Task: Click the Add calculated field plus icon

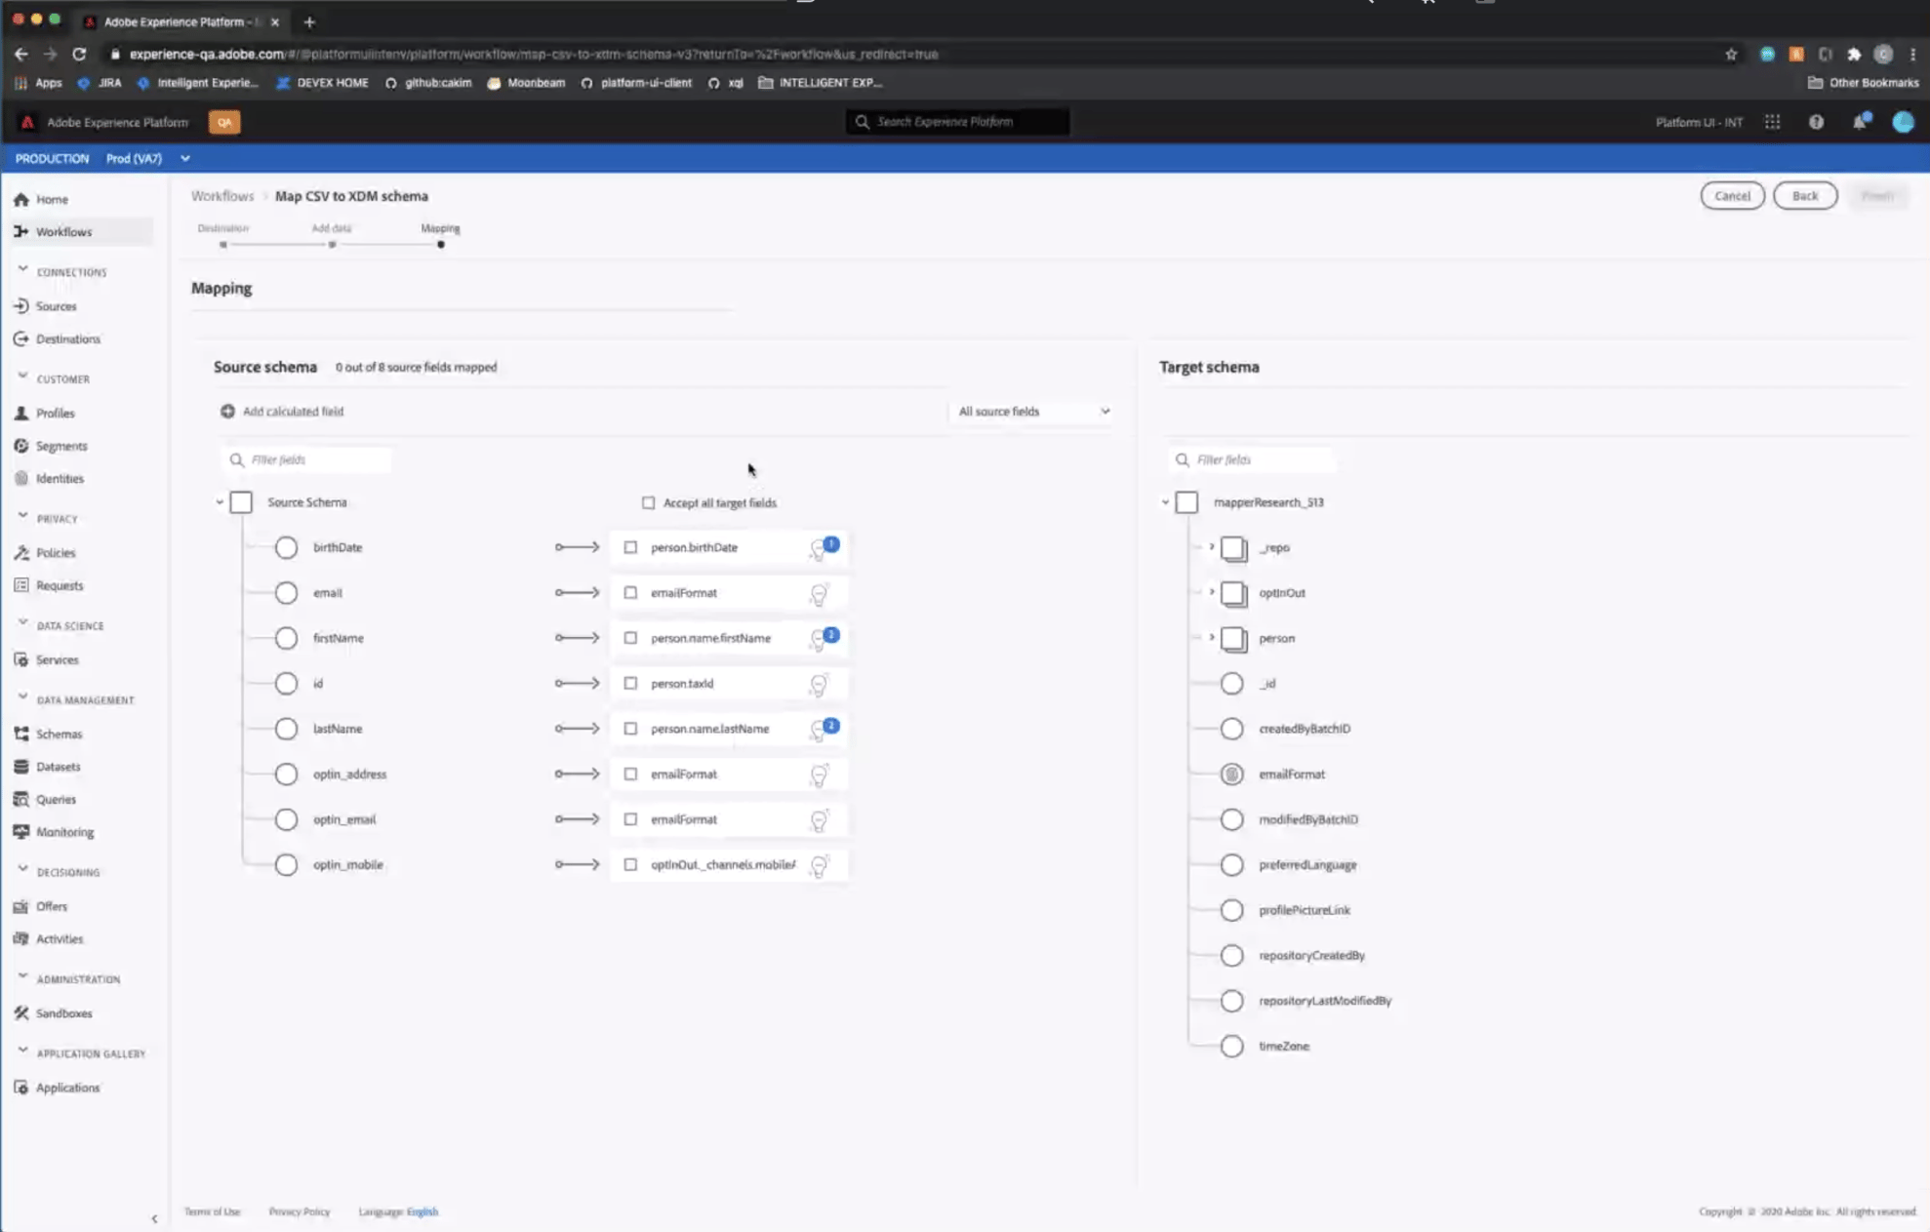Action: [x=227, y=412]
